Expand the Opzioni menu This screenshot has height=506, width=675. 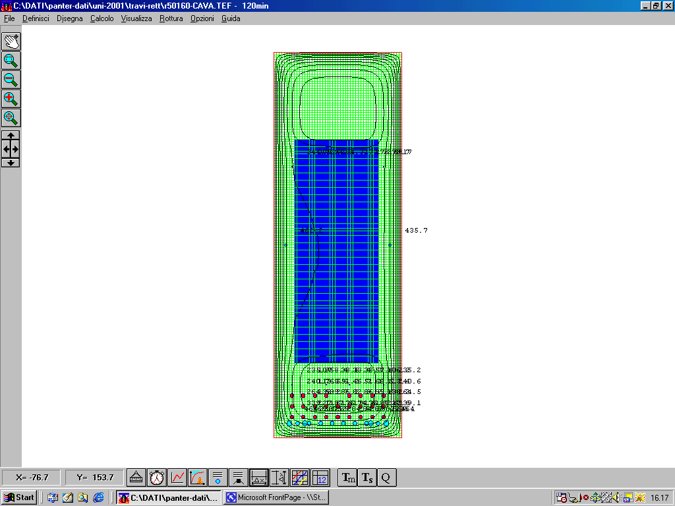tap(202, 18)
